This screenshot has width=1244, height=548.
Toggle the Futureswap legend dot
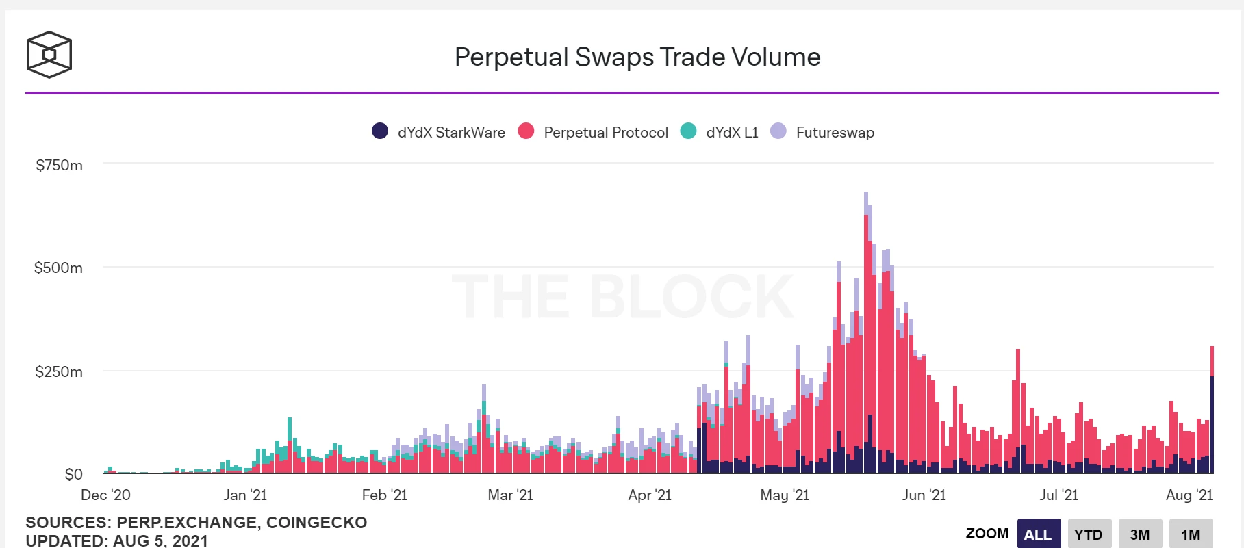point(778,131)
